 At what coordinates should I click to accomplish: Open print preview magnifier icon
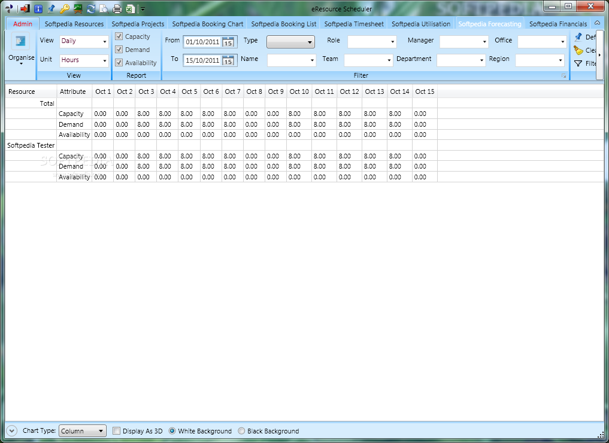(104, 8)
